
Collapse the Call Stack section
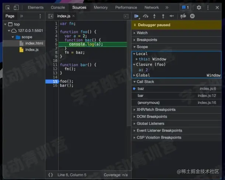176,82
